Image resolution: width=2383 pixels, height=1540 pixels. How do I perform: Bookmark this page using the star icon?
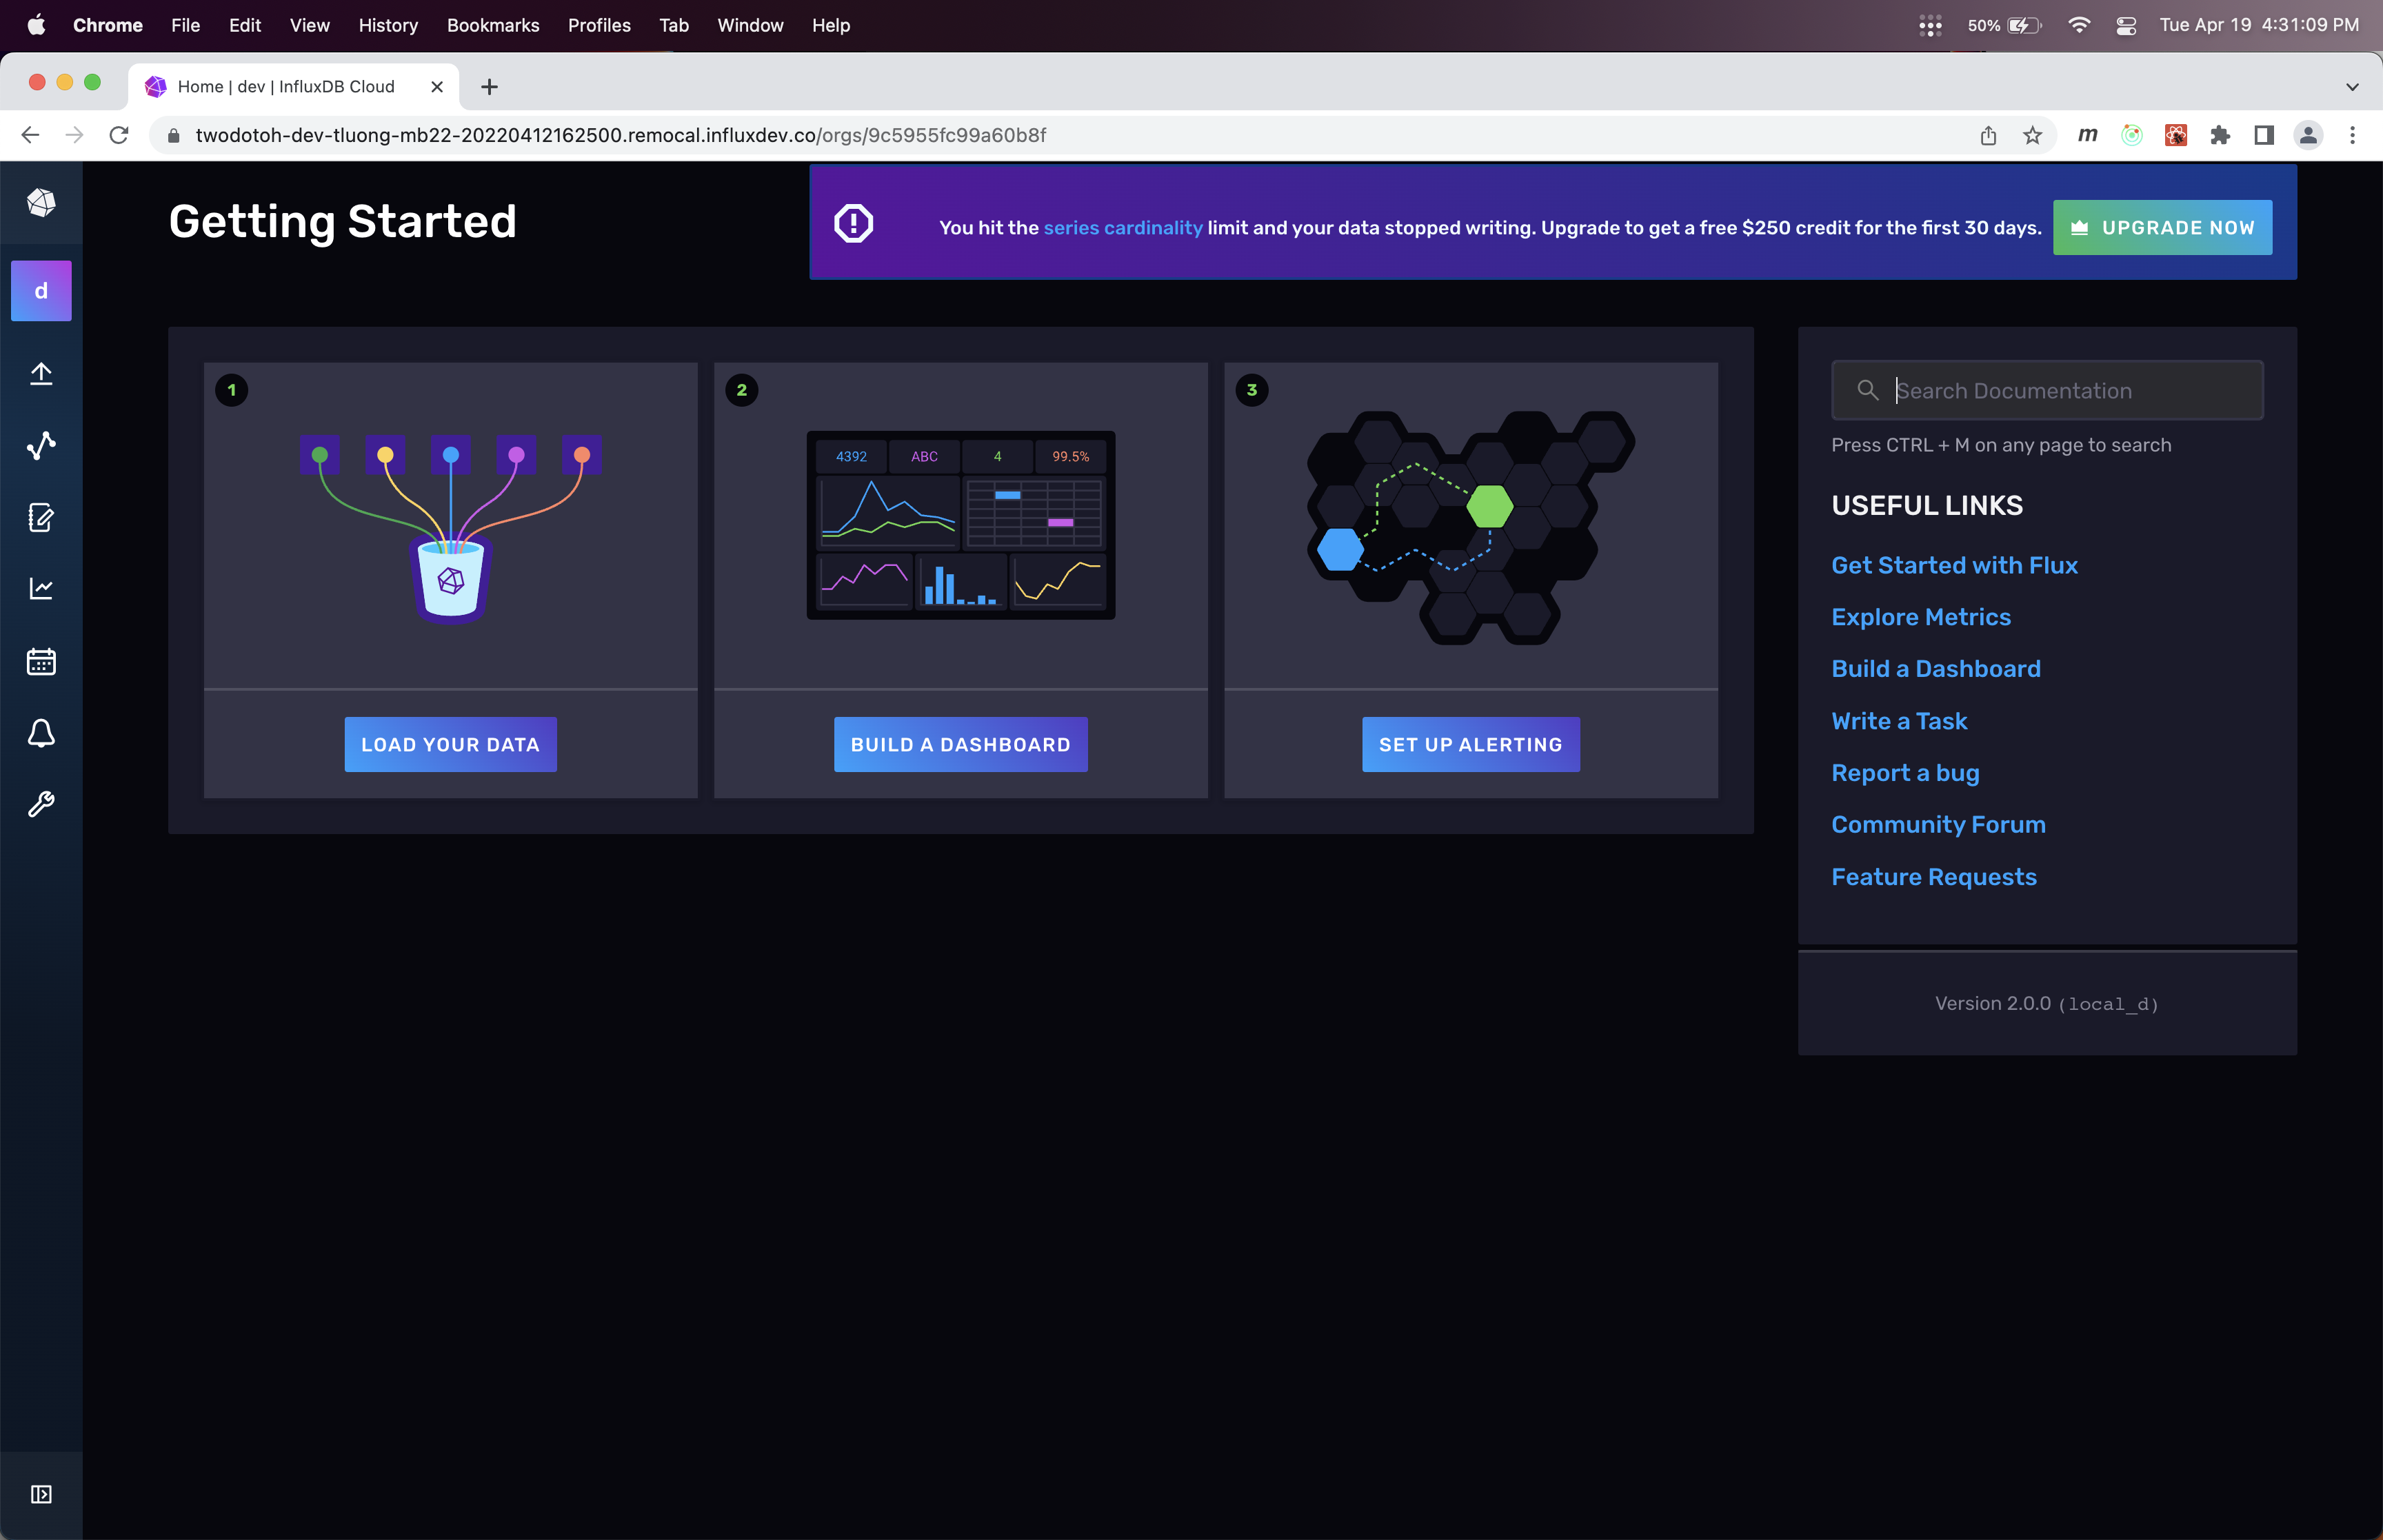pyautogui.click(x=2032, y=135)
